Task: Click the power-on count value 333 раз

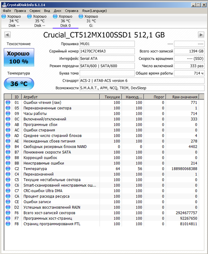Action: [189, 66]
